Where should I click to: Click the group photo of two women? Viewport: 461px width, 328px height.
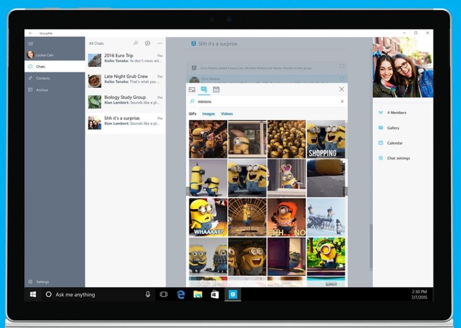coord(403,68)
